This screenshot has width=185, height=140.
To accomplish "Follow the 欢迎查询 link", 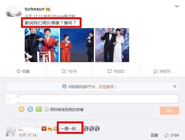I will tap(107, 87).
